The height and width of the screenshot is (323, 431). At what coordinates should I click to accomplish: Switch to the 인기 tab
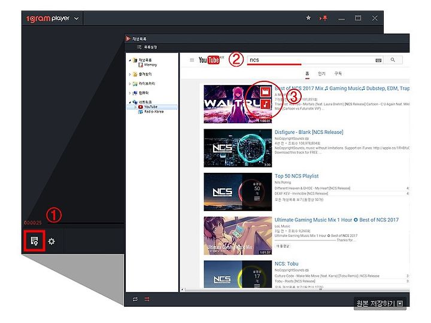[321, 74]
